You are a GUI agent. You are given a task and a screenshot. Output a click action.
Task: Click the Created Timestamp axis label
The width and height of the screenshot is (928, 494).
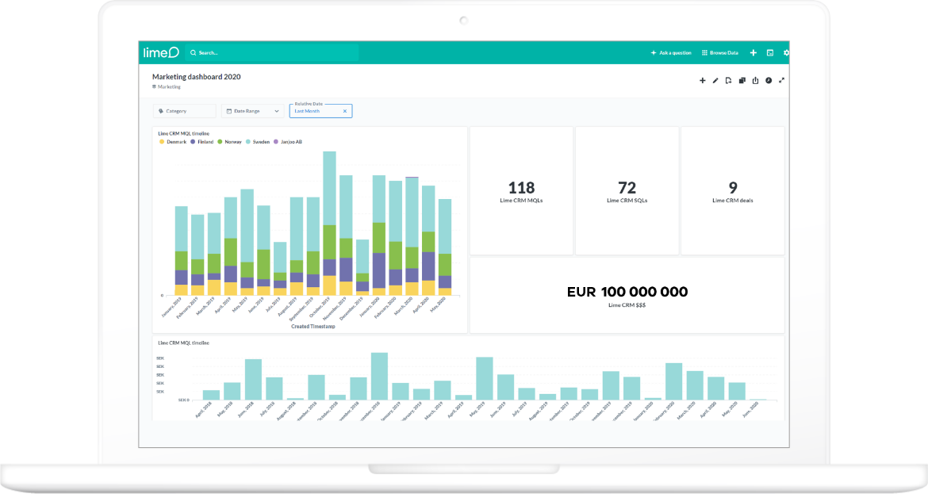[313, 327]
